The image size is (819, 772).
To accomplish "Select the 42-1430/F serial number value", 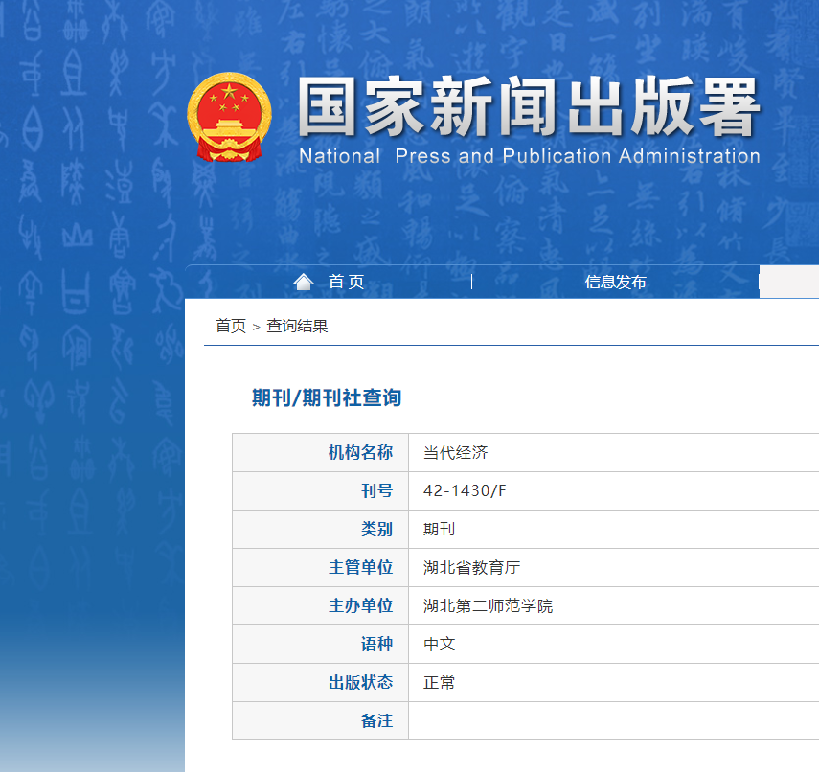I will tap(465, 491).
